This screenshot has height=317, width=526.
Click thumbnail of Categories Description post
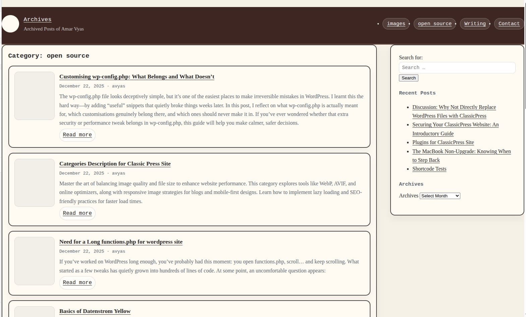35,183
